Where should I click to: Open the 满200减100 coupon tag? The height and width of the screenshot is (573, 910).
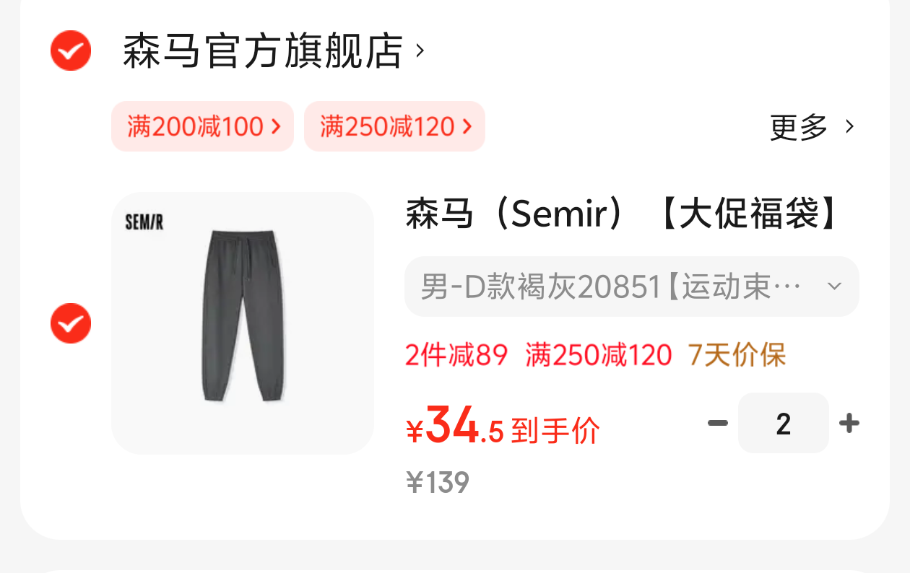pyautogui.click(x=202, y=126)
